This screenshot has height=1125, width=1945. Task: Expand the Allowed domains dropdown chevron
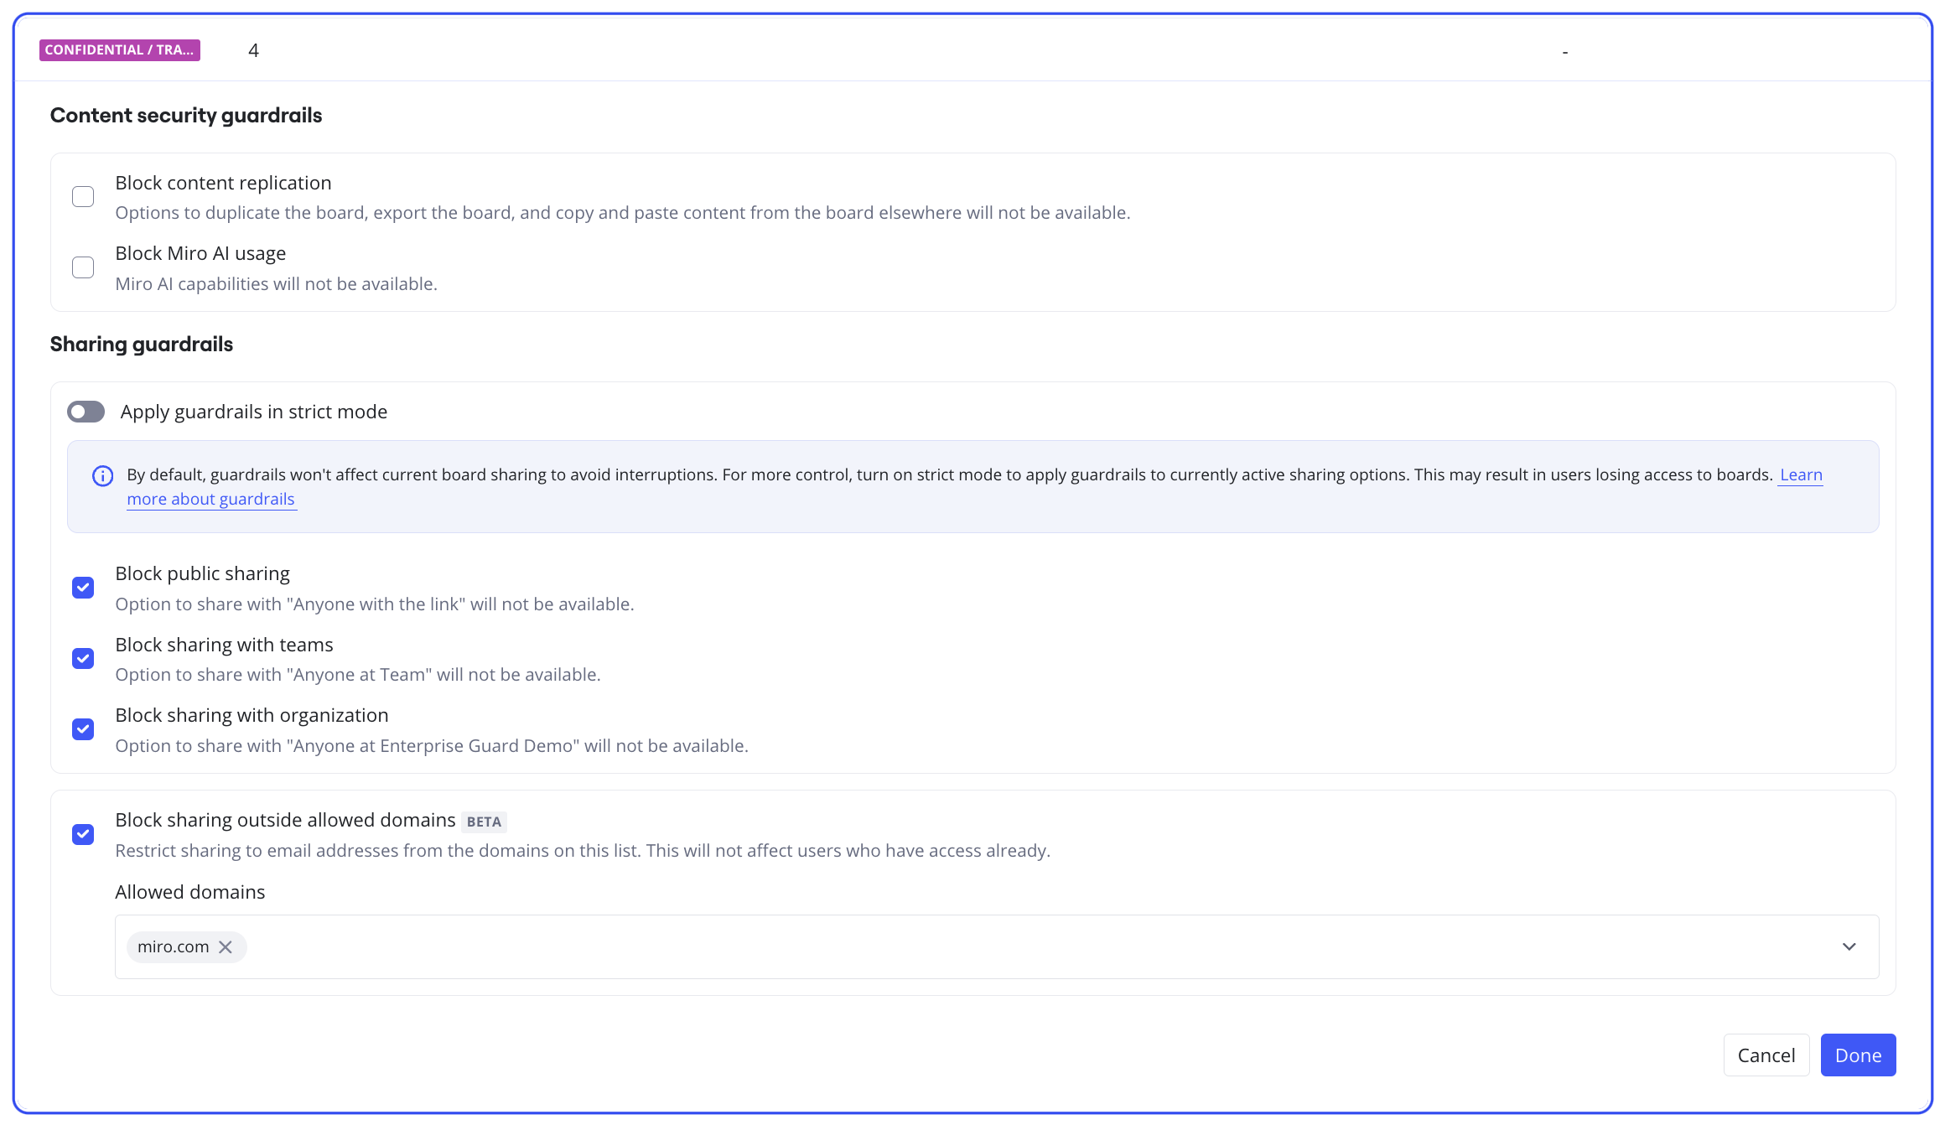(x=1849, y=946)
